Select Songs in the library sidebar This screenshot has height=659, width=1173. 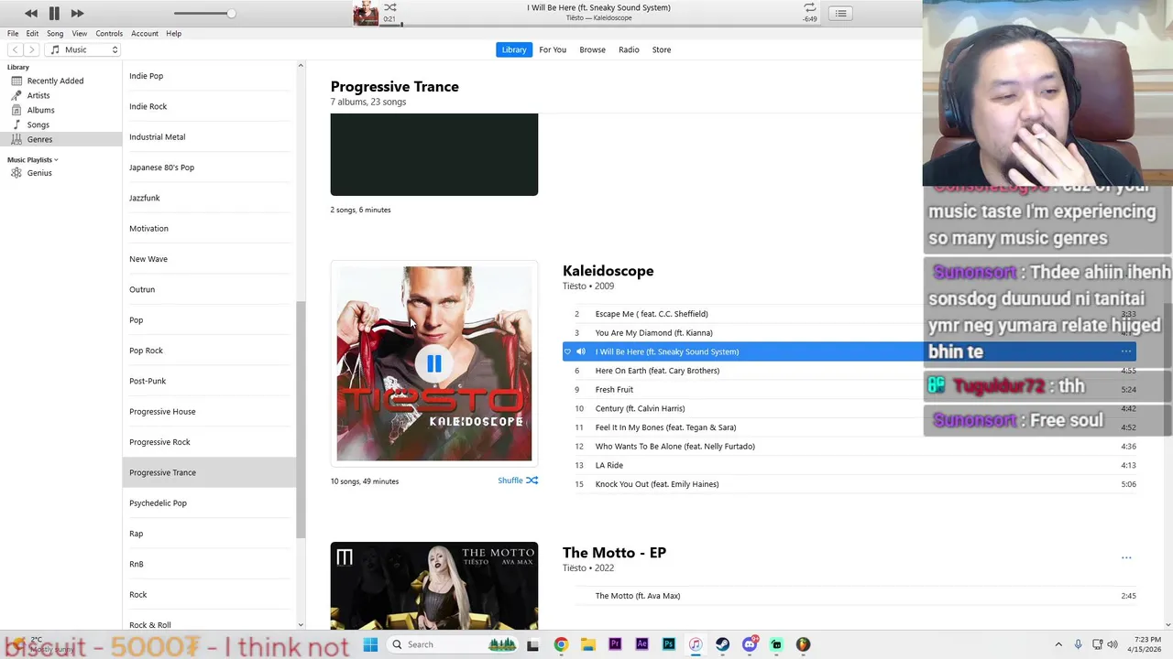click(x=38, y=124)
